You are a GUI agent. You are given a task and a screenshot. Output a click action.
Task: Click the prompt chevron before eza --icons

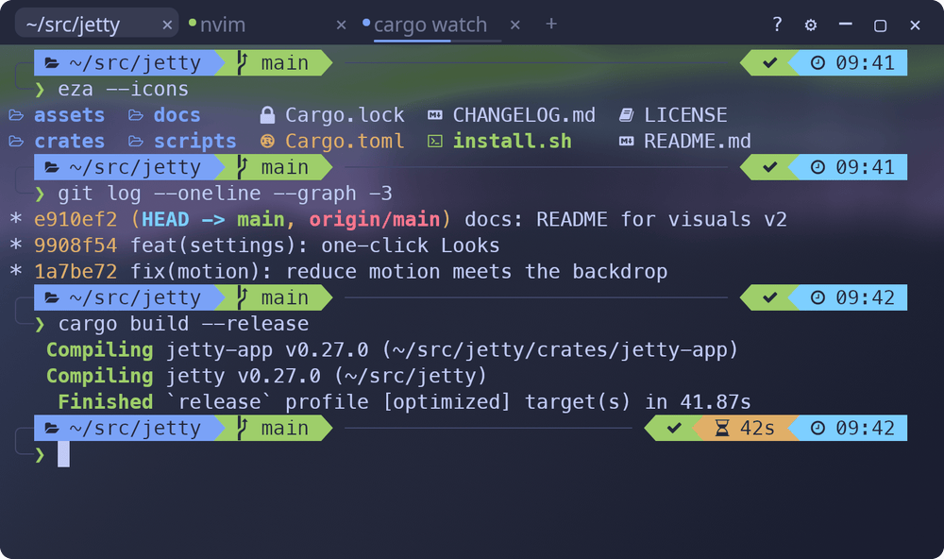click(x=40, y=90)
